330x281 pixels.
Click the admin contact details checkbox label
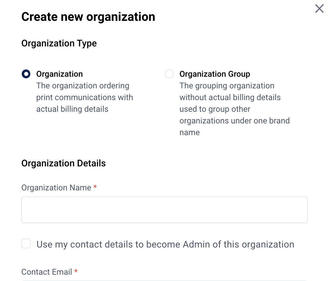(165, 245)
